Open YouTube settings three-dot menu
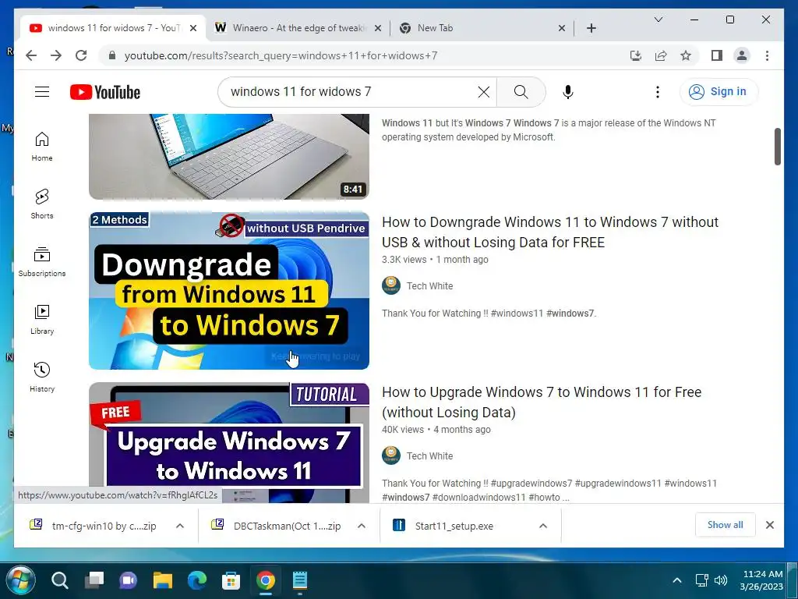Viewport: 798px width, 599px height. [658, 92]
